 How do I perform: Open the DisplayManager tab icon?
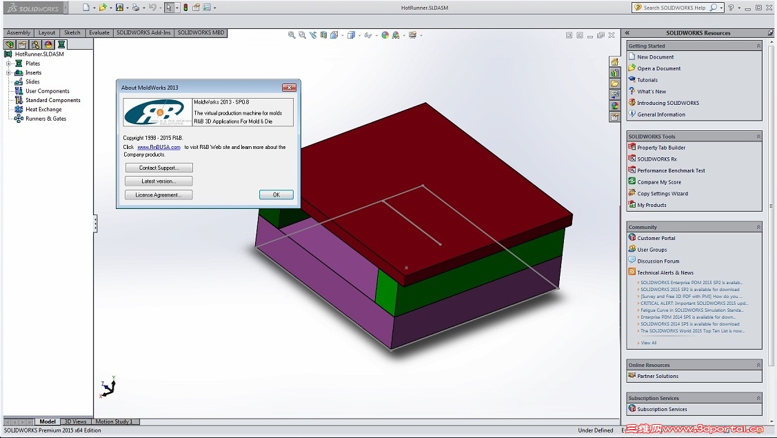48,45
